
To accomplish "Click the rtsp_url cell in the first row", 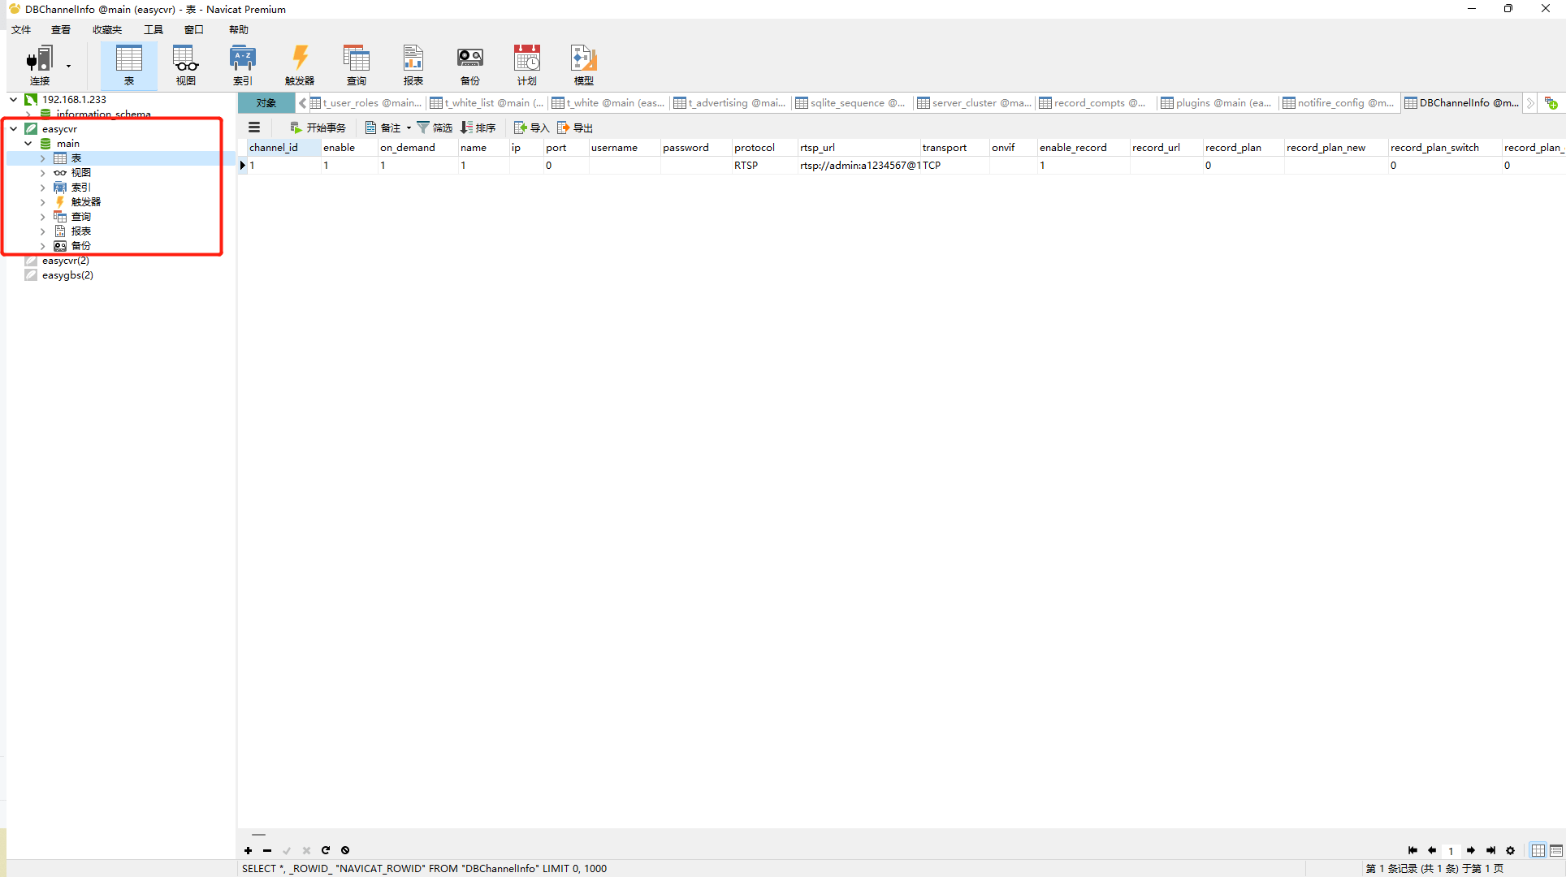I will coord(859,165).
